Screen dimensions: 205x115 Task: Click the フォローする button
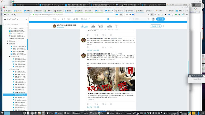(x=156, y=26)
